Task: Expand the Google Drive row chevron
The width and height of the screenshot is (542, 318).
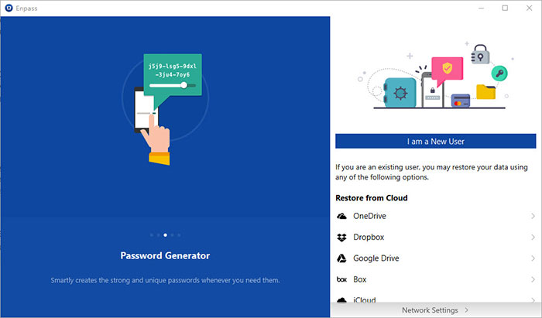Action: [533, 258]
